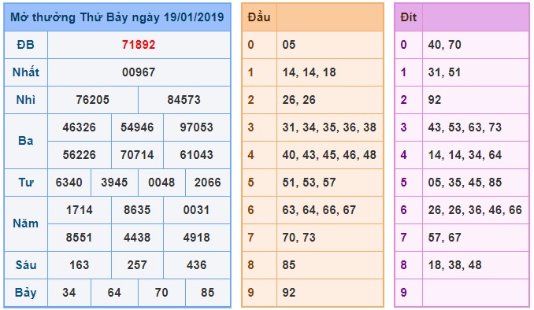This screenshot has height=310, width=534.
Task: Click '14, 14, 18' in Đầu table
Action: click(x=310, y=72)
